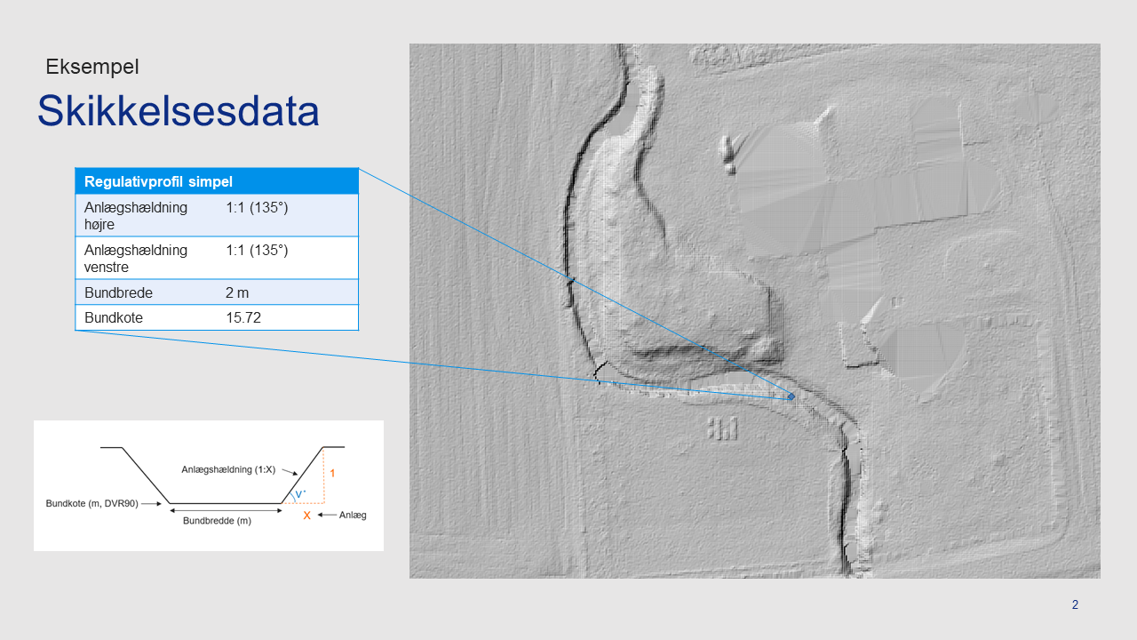The height and width of the screenshot is (640, 1137).
Task: Click the 'Eksempel' subtitle text
Action: point(92,67)
